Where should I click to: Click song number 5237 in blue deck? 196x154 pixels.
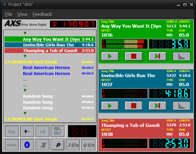click(x=171, y=75)
